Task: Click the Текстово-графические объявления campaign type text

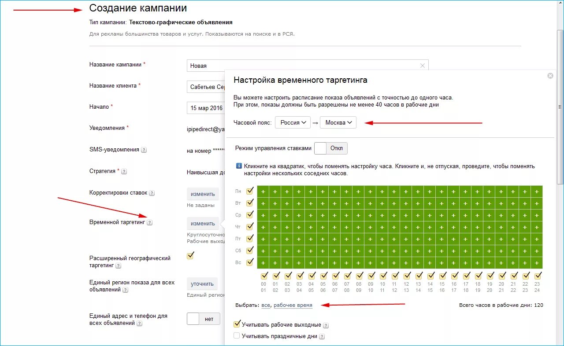Action: click(181, 22)
